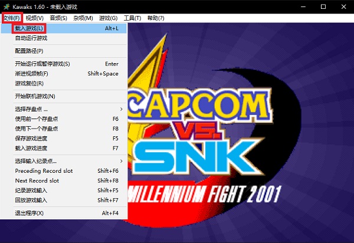354x243 pixels.
Task: Open the 音频(S) menu
Action: [58, 18]
